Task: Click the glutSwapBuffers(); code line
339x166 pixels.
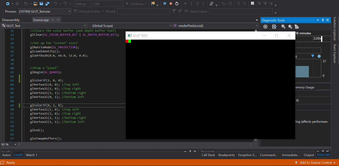Action: tap(46, 138)
